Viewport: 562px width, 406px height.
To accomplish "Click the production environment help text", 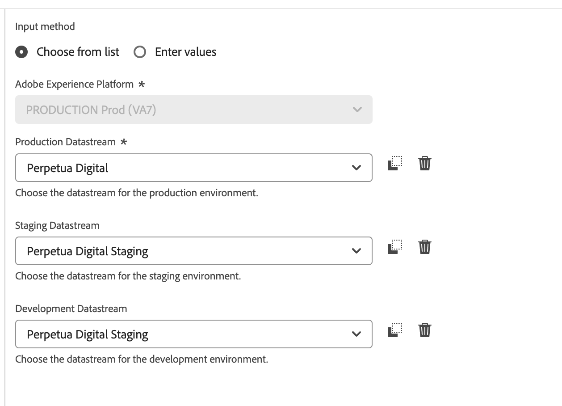I will coord(137,193).
